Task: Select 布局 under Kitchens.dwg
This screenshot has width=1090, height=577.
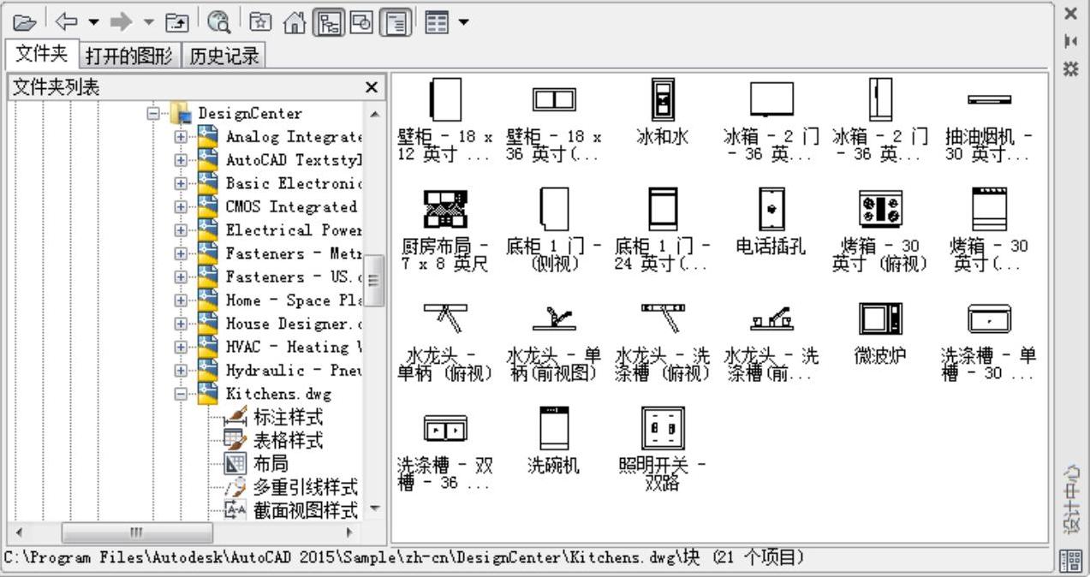Action: point(271,464)
